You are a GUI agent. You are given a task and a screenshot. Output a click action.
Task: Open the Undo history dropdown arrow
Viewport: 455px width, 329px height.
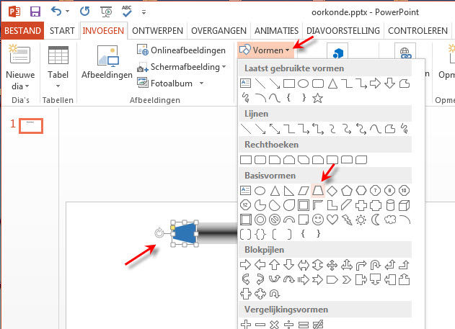point(67,12)
